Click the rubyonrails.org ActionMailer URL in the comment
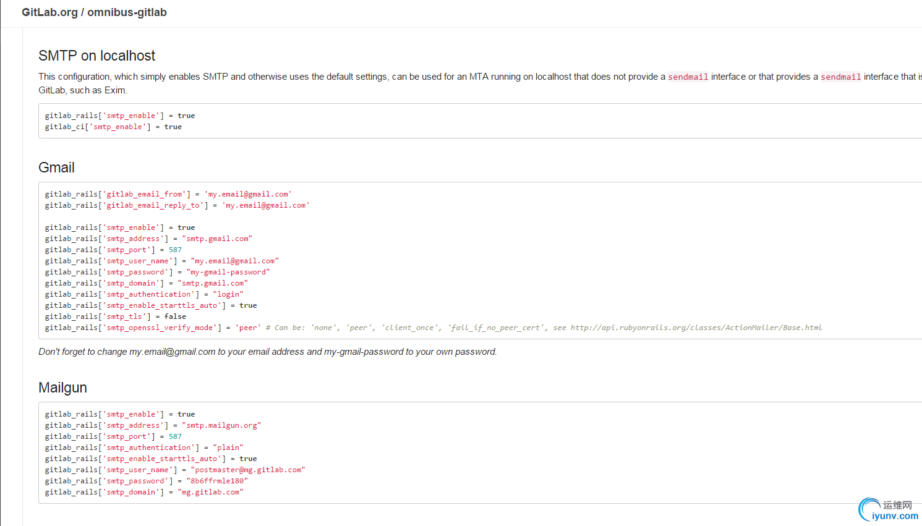922x526 pixels. pyautogui.click(x=696, y=328)
